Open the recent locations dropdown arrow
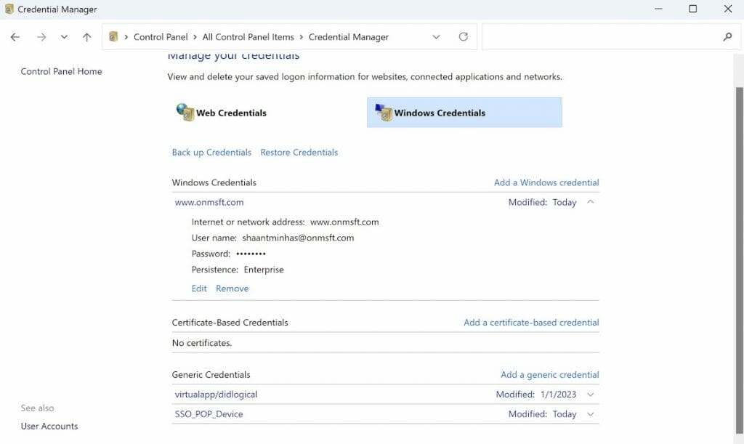This screenshot has width=744, height=444. coord(64,37)
